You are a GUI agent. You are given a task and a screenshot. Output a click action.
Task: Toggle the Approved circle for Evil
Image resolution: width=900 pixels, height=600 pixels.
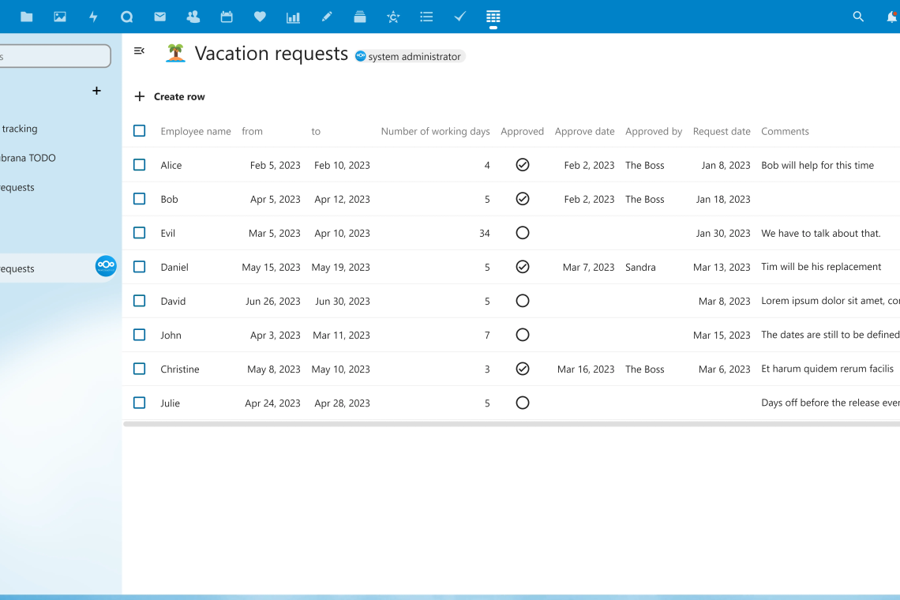click(522, 233)
